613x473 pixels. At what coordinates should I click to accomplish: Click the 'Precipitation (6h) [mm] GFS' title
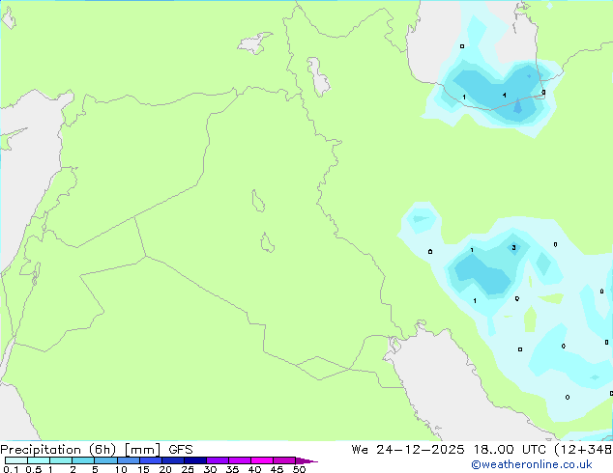(97, 450)
